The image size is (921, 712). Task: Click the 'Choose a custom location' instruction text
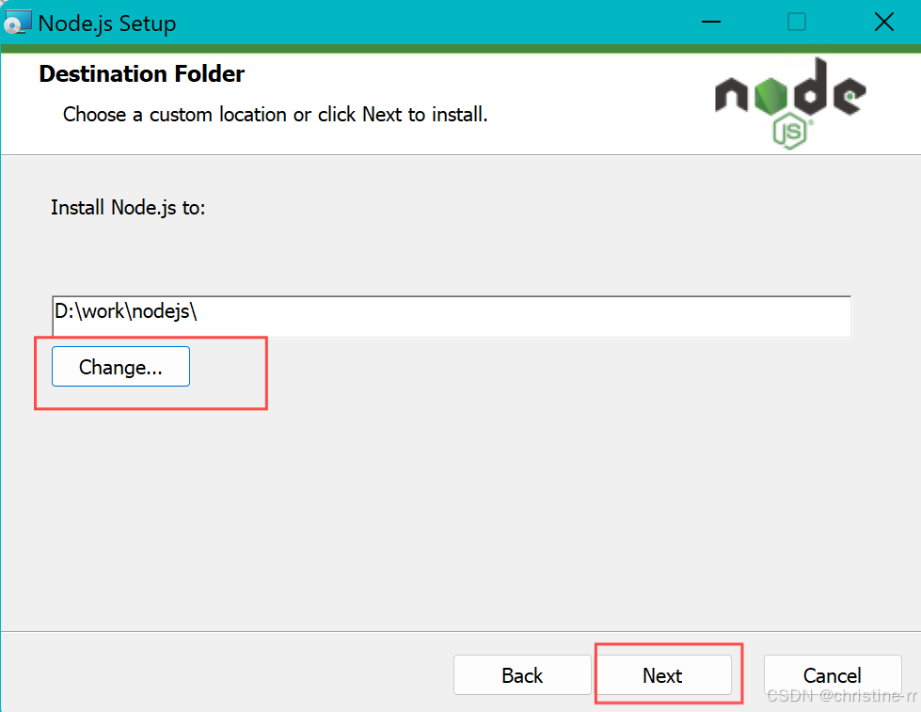click(x=275, y=114)
